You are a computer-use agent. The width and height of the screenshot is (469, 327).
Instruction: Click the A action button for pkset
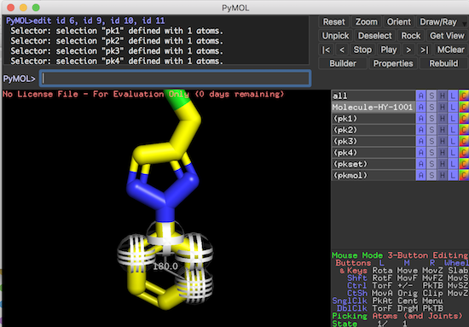coord(421,164)
